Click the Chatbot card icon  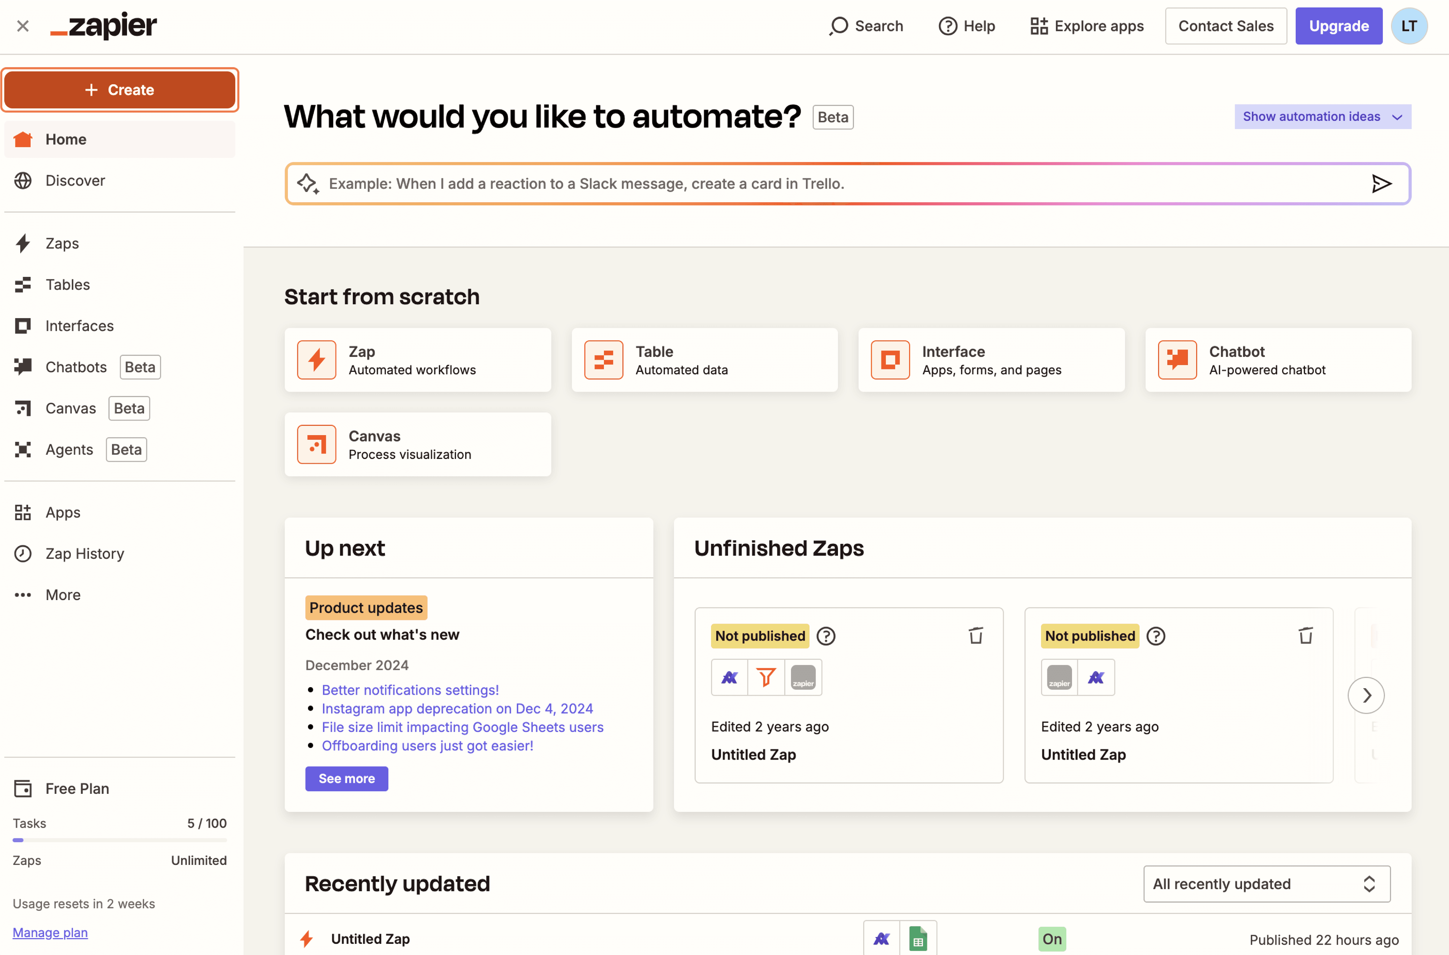coord(1177,360)
